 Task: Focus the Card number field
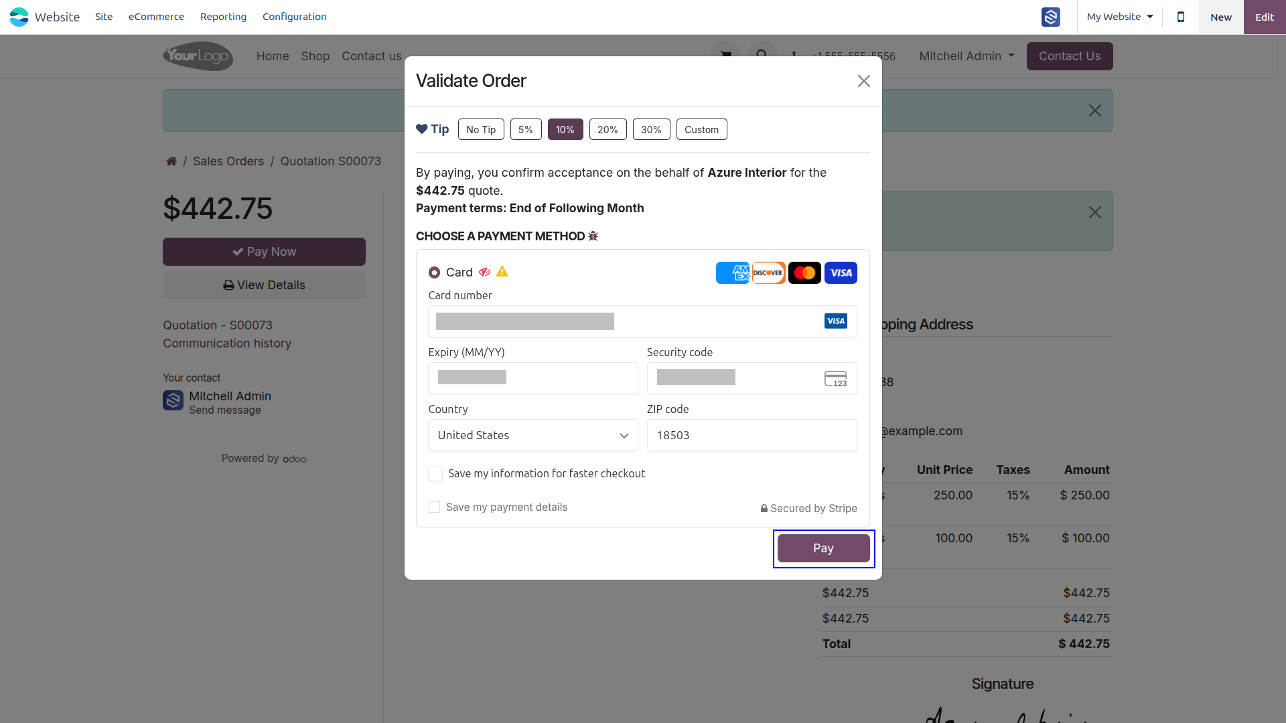click(642, 321)
